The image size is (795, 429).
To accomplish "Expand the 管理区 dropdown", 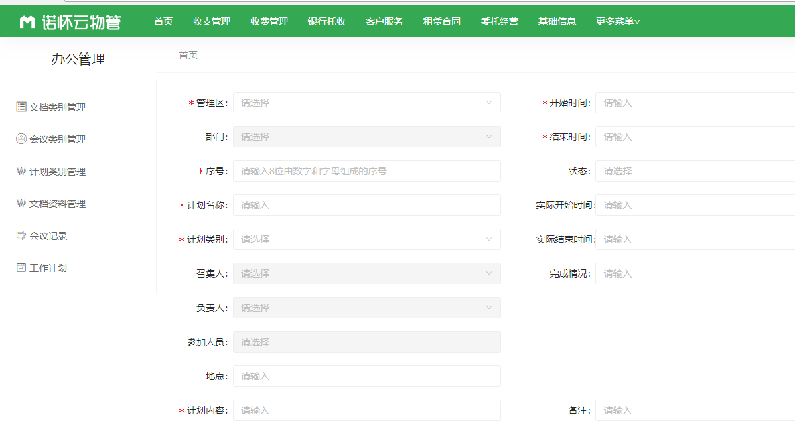I will (366, 103).
